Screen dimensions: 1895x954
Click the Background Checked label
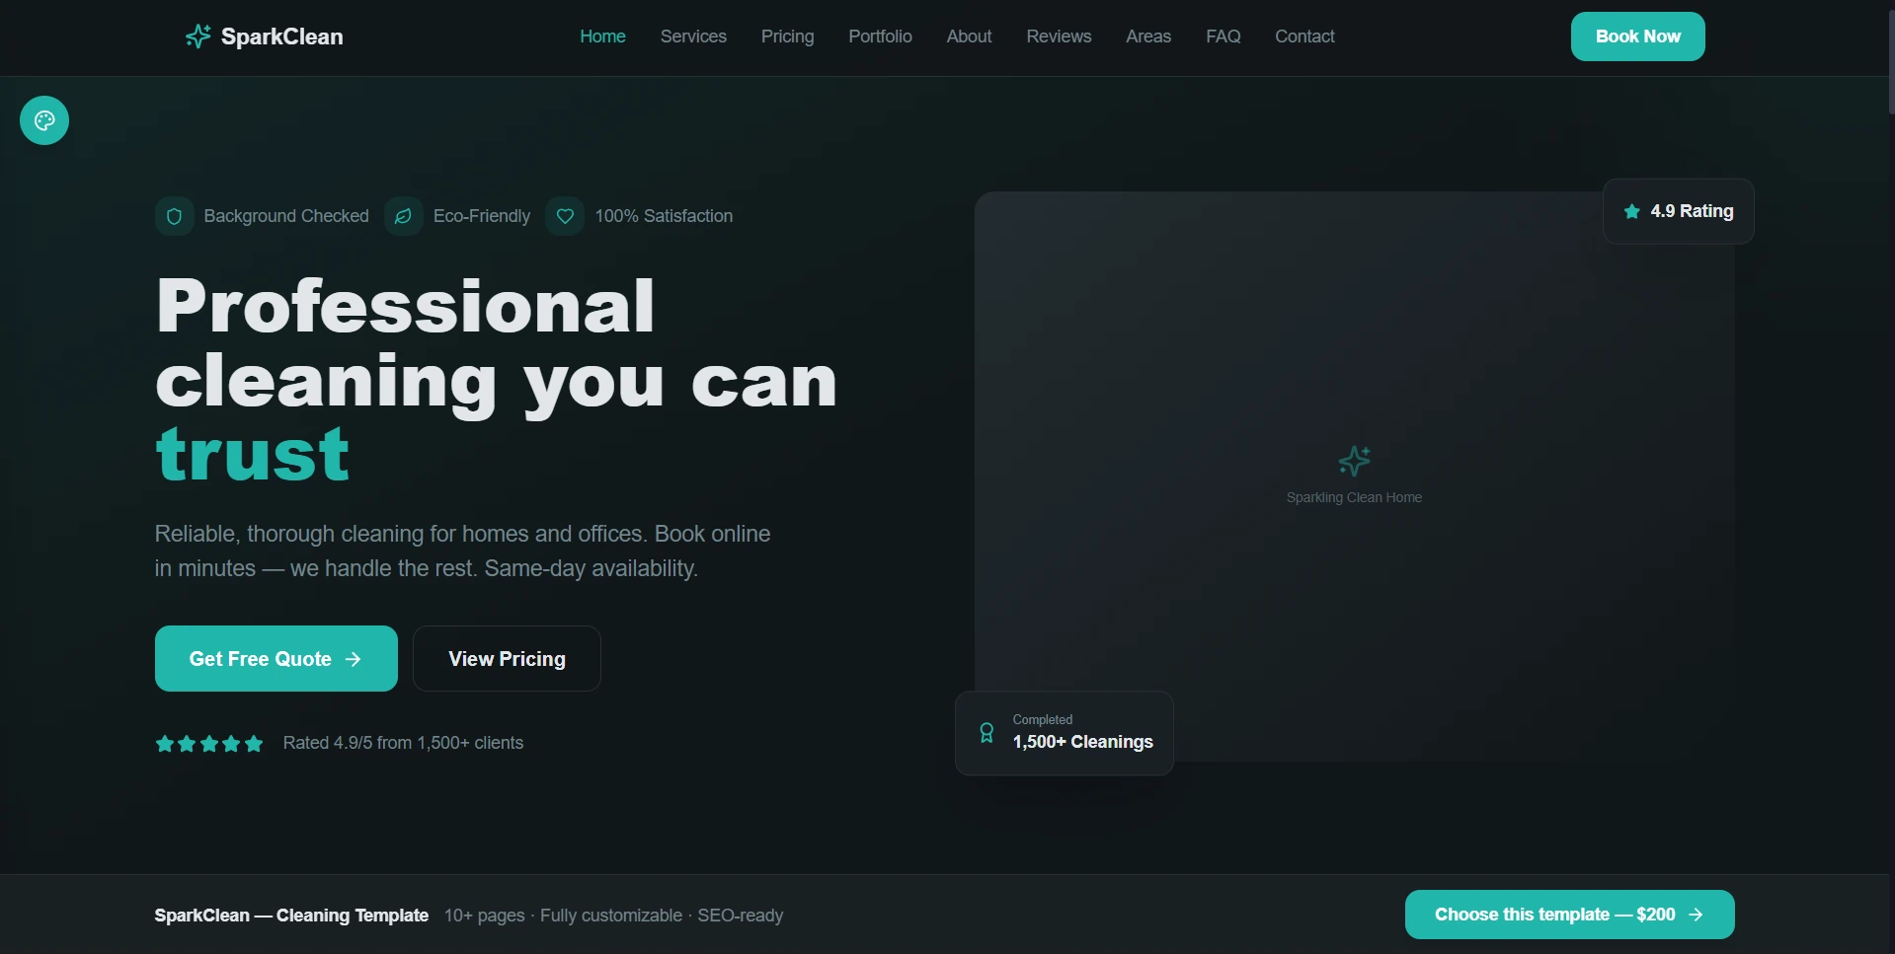click(x=286, y=216)
